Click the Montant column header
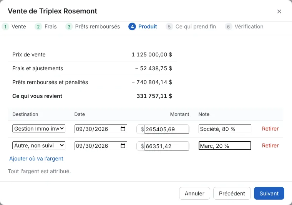This screenshot has height=205, width=292. pos(179,114)
